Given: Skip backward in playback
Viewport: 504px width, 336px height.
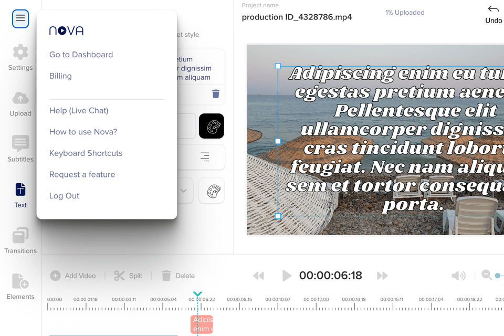Looking at the screenshot, I should [x=258, y=276].
